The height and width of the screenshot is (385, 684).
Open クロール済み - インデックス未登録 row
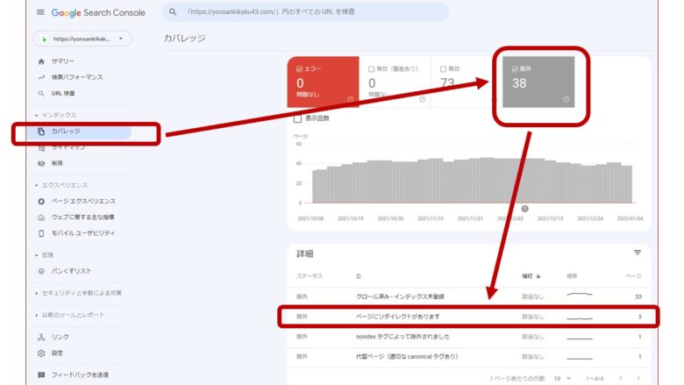point(469,296)
